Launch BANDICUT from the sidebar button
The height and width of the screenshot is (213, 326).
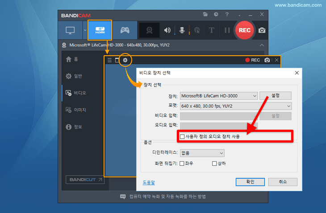85,180
